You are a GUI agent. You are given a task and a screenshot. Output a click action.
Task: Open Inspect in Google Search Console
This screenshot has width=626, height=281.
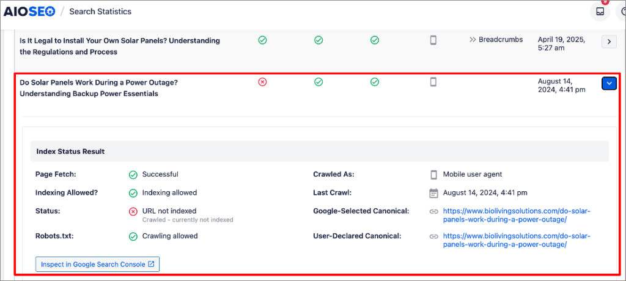point(97,265)
